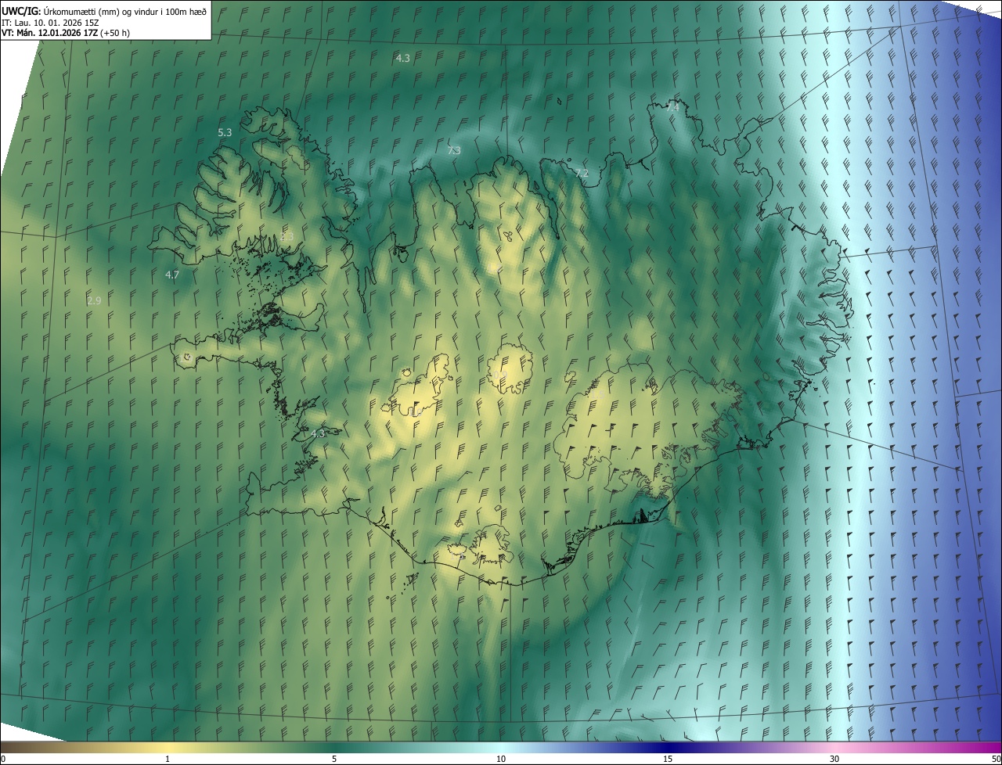1002x765 pixels.
Task: Click the '30' tick on the color scale
Action: click(834, 760)
